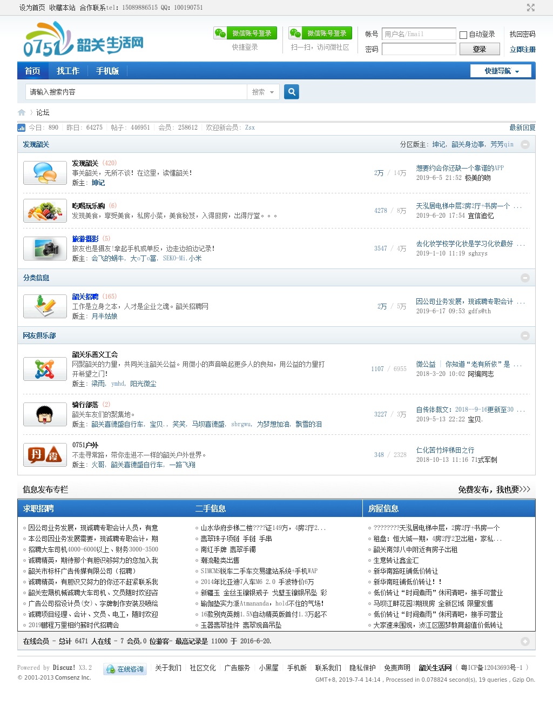Click the 登录 login button
553x712 pixels.
tap(479, 49)
